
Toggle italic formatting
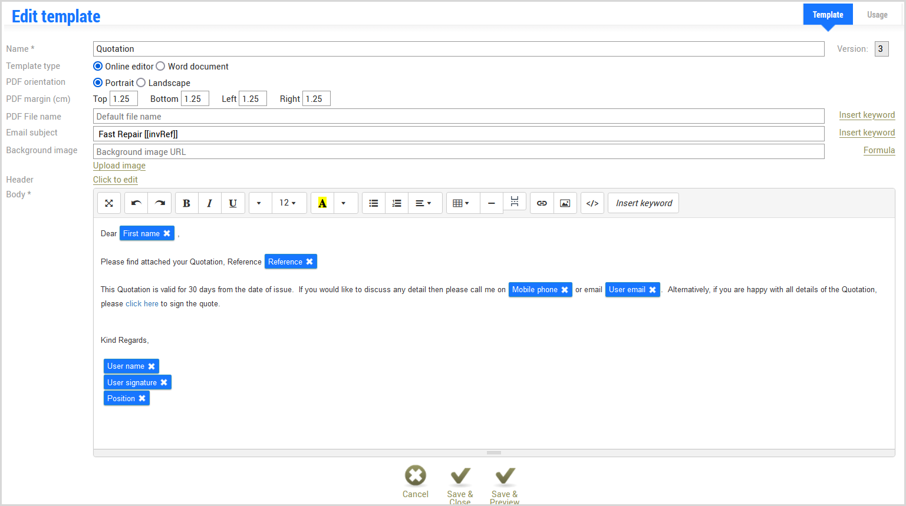[209, 203]
